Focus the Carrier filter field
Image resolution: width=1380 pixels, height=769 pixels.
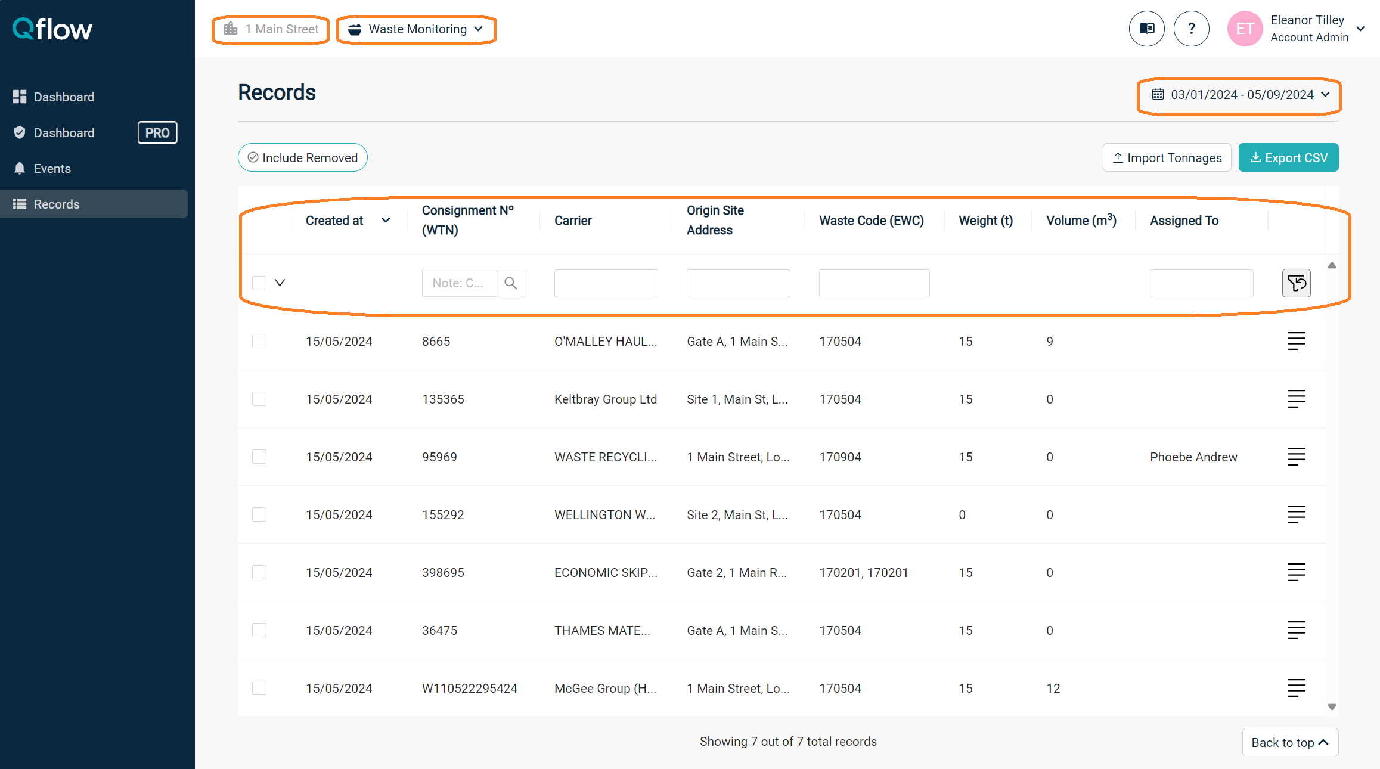tap(606, 283)
